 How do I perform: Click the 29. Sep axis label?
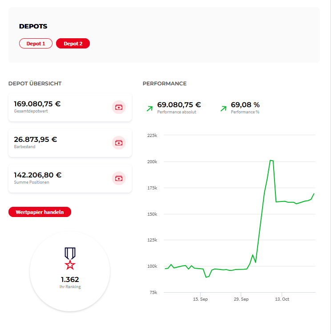(x=241, y=299)
